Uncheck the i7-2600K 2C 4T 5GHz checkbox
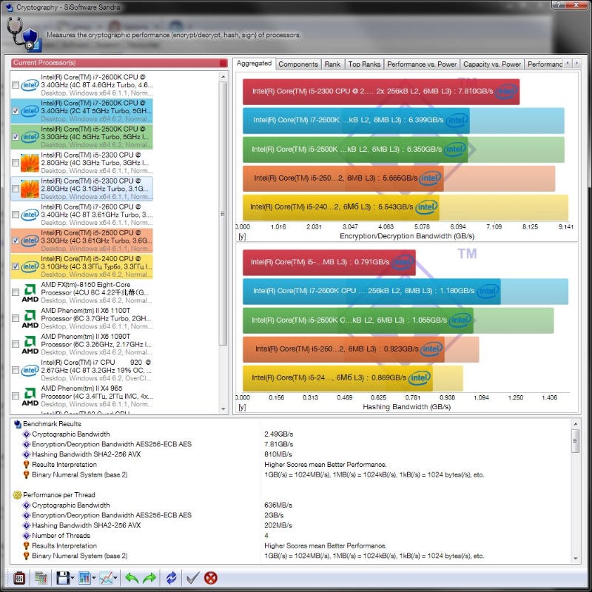The width and height of the screenshot is (592, 592). (x=16, y=111)
